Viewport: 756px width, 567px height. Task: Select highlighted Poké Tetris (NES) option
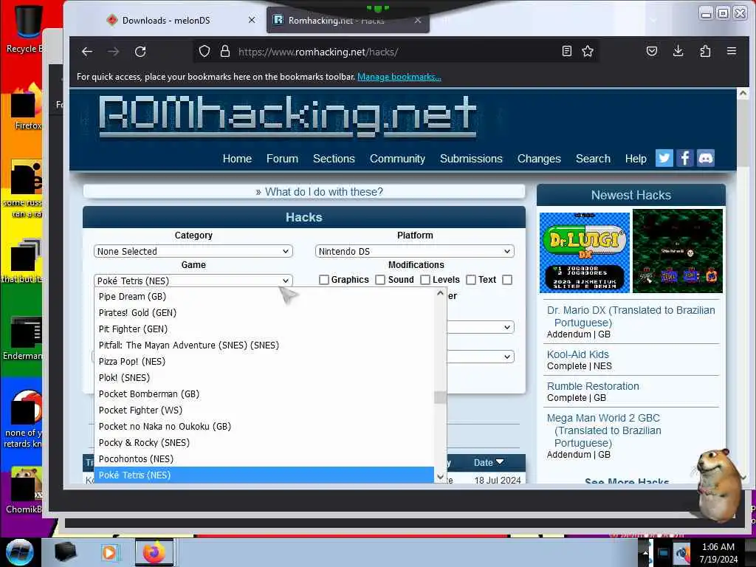264,475
